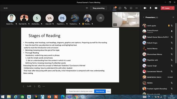Select Gaurav Singh in the presenters list

point(158,66)
